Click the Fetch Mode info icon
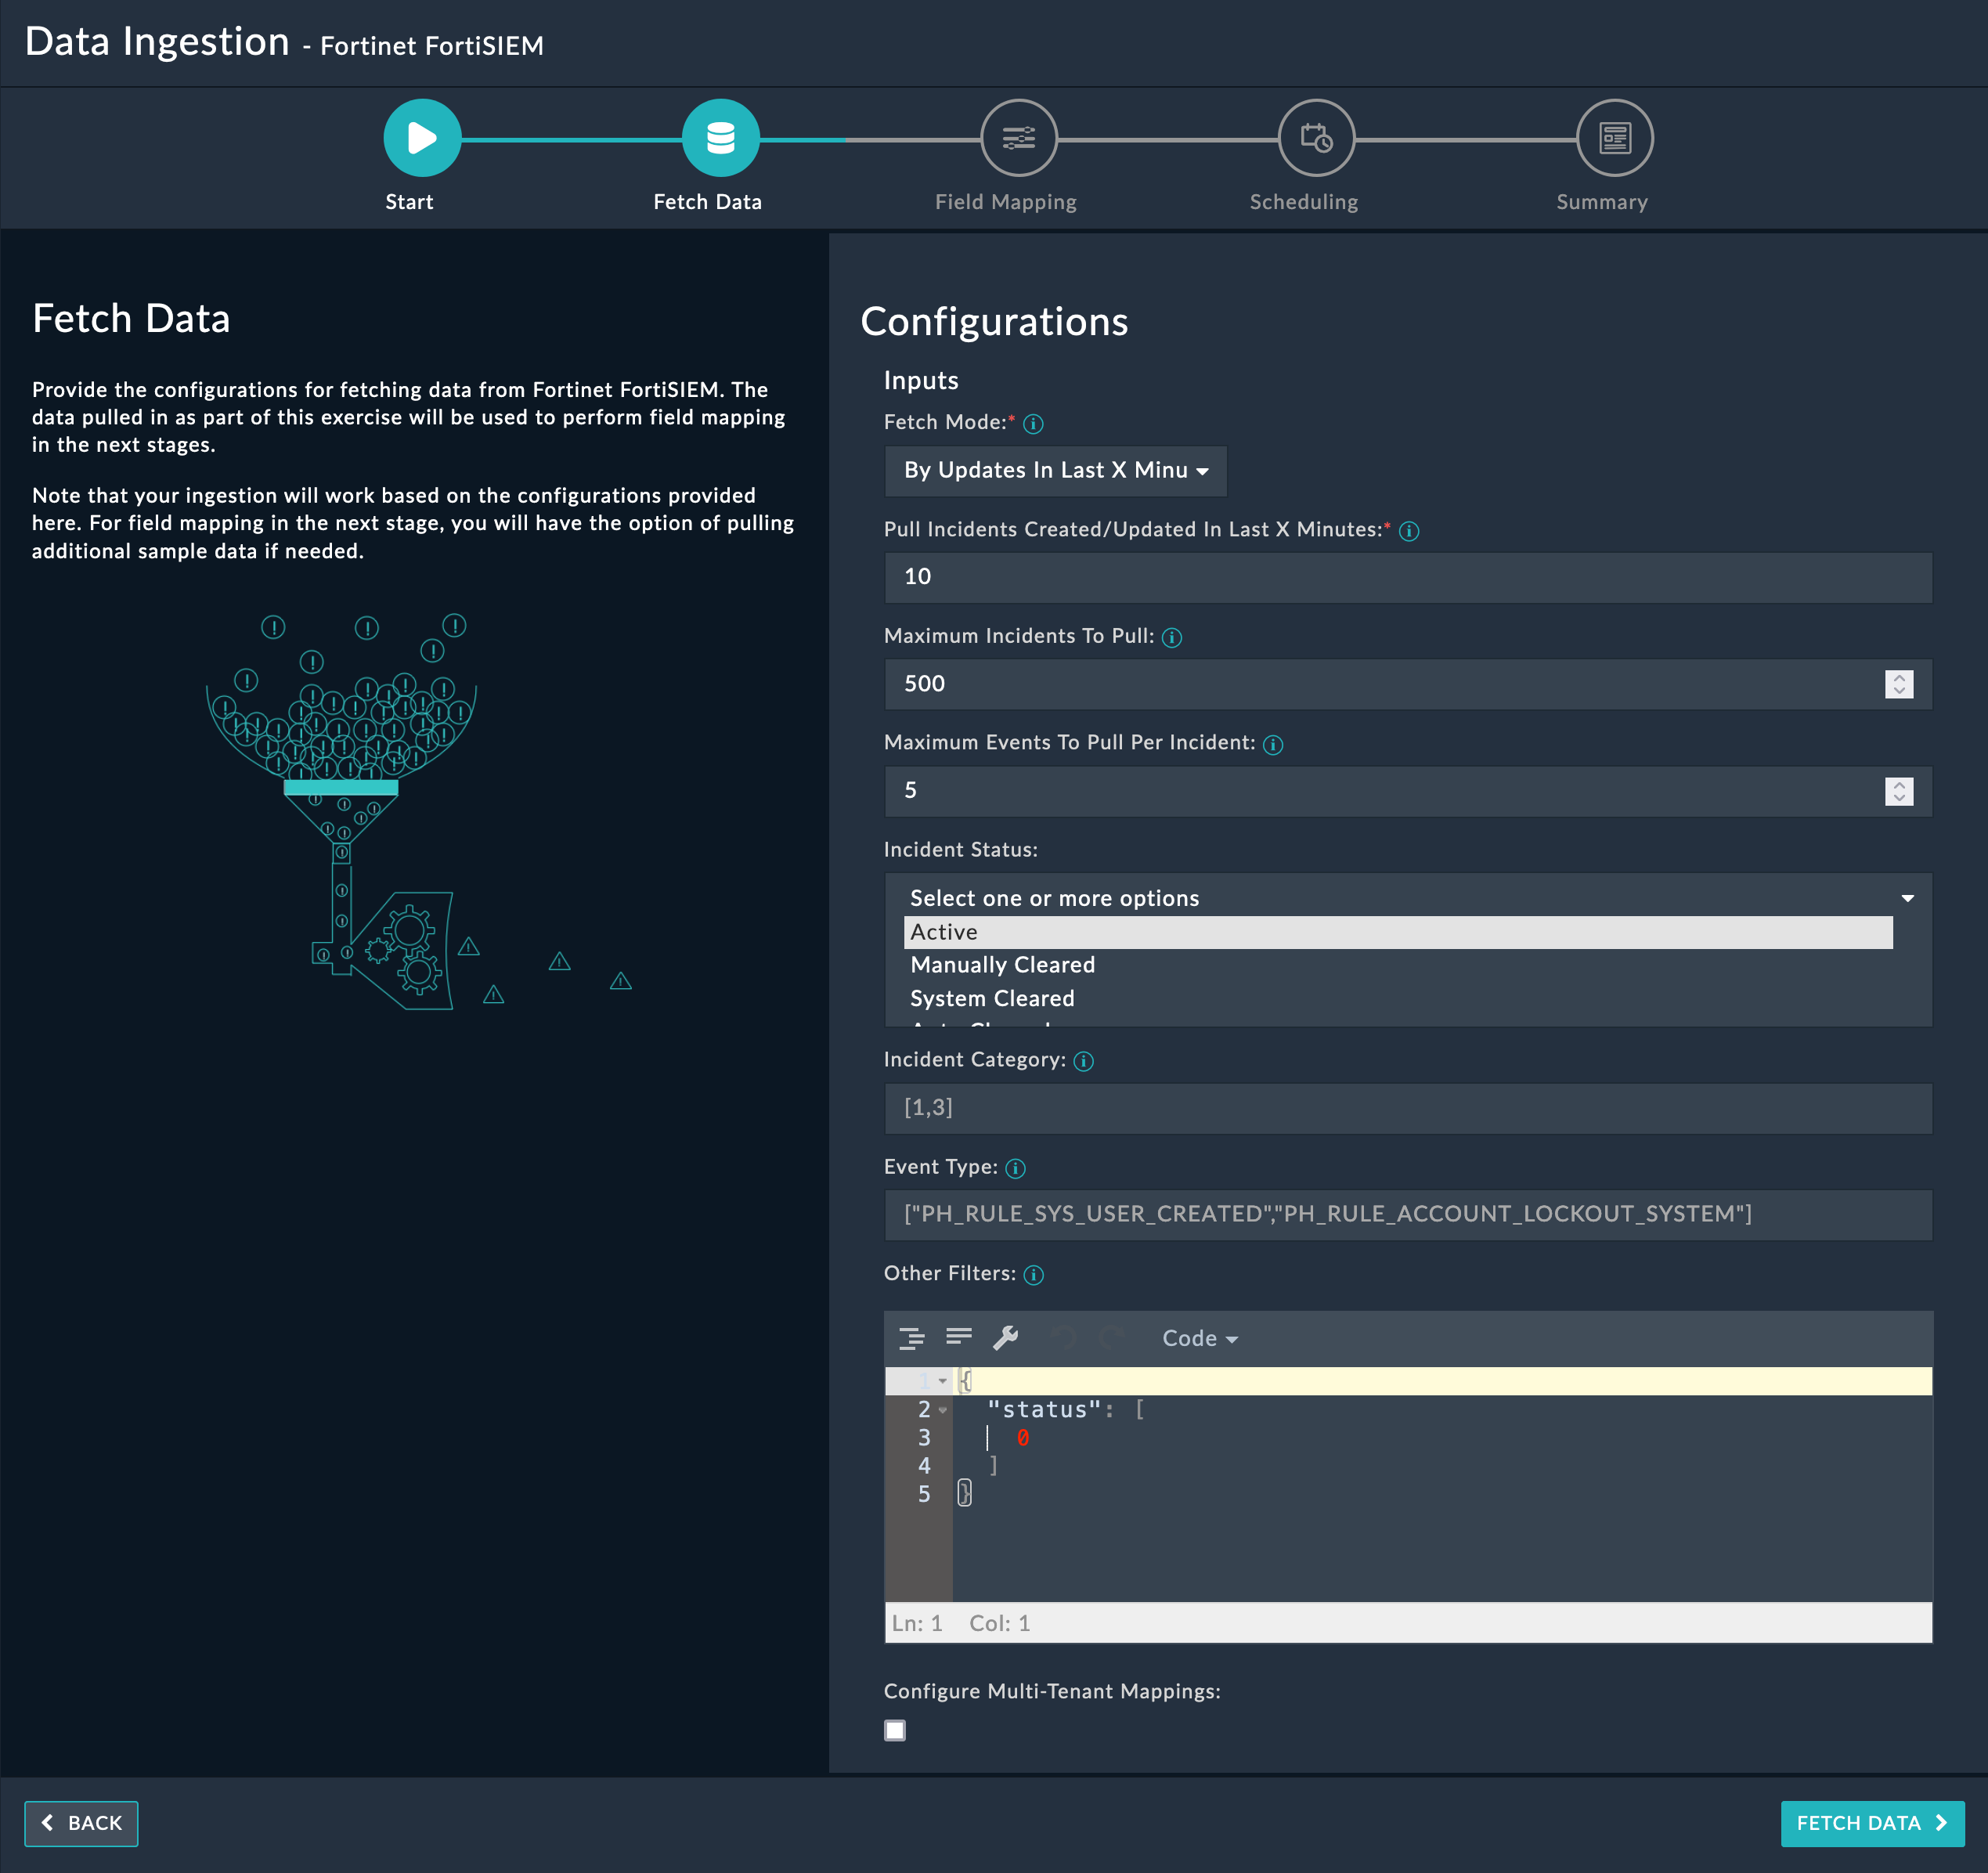Screen dimensions: 1988x1873 [x=1034, y=424]
